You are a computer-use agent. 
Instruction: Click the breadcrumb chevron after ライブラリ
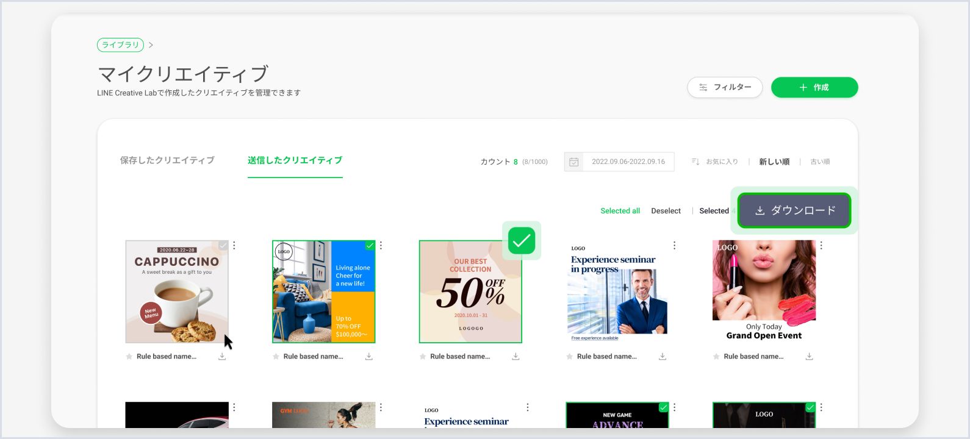point(151,45)
